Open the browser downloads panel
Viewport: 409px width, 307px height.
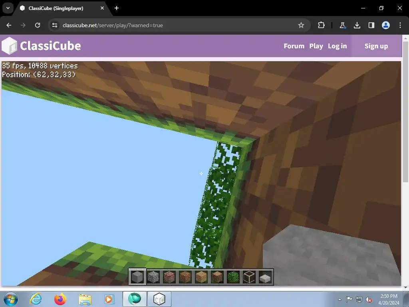tap(357, 25)
